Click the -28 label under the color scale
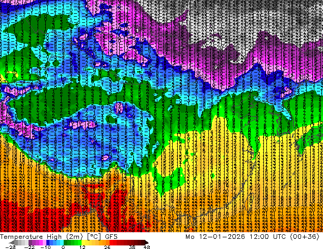 point(10,247)
